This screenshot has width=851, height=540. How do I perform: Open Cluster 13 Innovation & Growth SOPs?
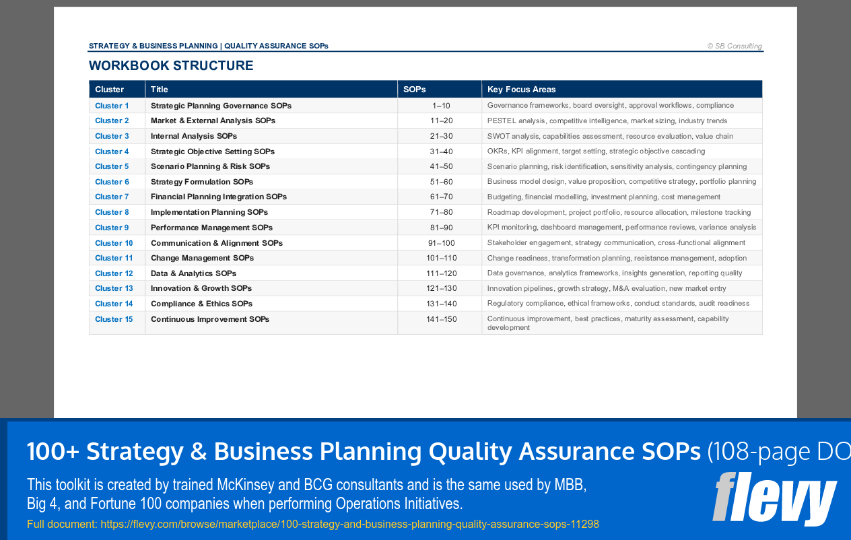(113, 288)
